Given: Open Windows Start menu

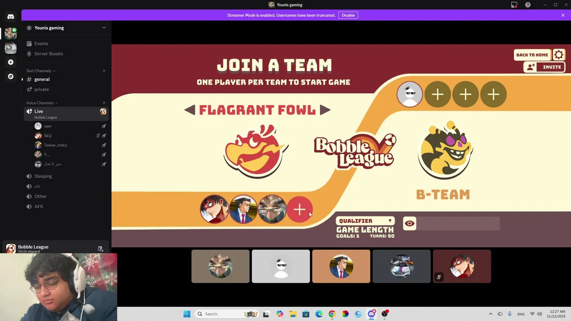Looking at the screenshot, I should [x=187, y=314].
